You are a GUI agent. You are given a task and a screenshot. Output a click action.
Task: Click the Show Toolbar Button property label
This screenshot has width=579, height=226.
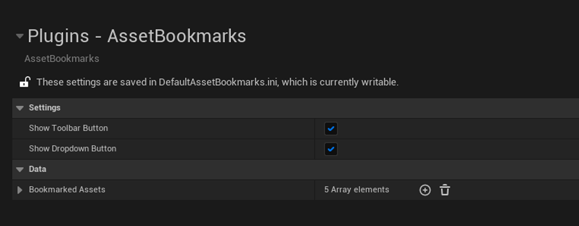(68, 128)
